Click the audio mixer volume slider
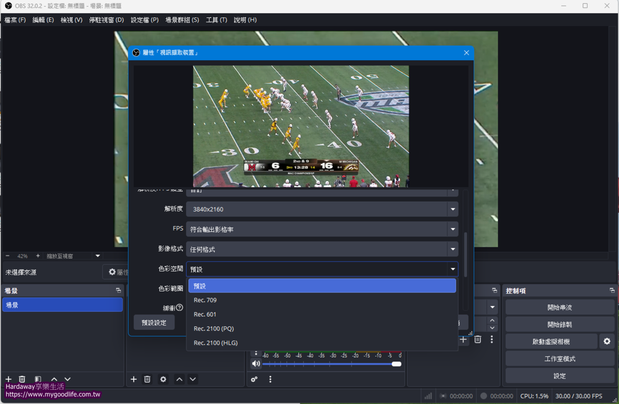619x404 pixels. [330, 364]
